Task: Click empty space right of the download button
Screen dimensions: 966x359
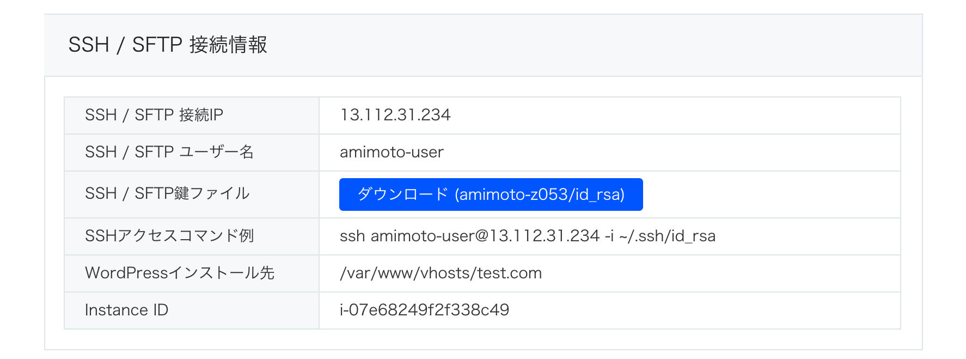Action: click(771, 194)
